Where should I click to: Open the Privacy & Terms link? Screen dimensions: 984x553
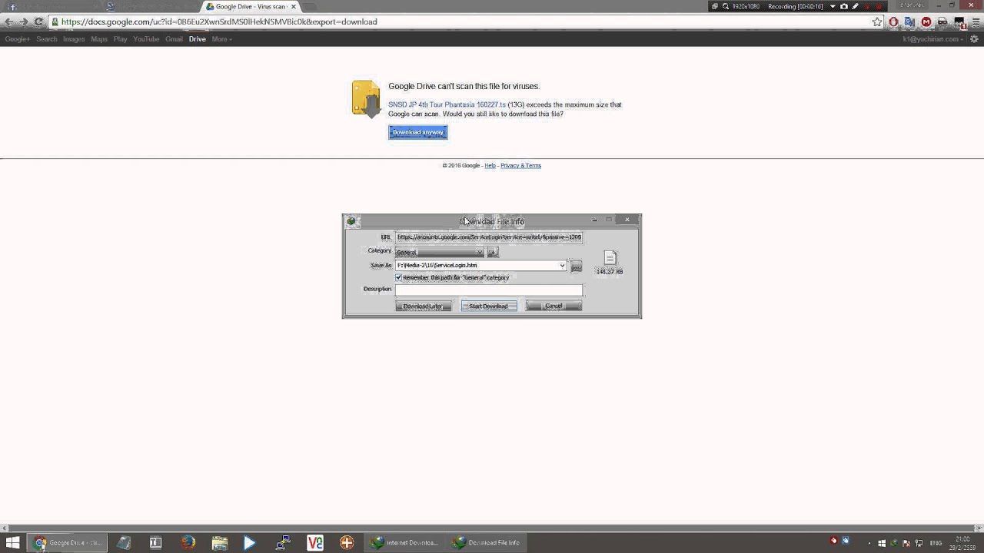(520, 165)
